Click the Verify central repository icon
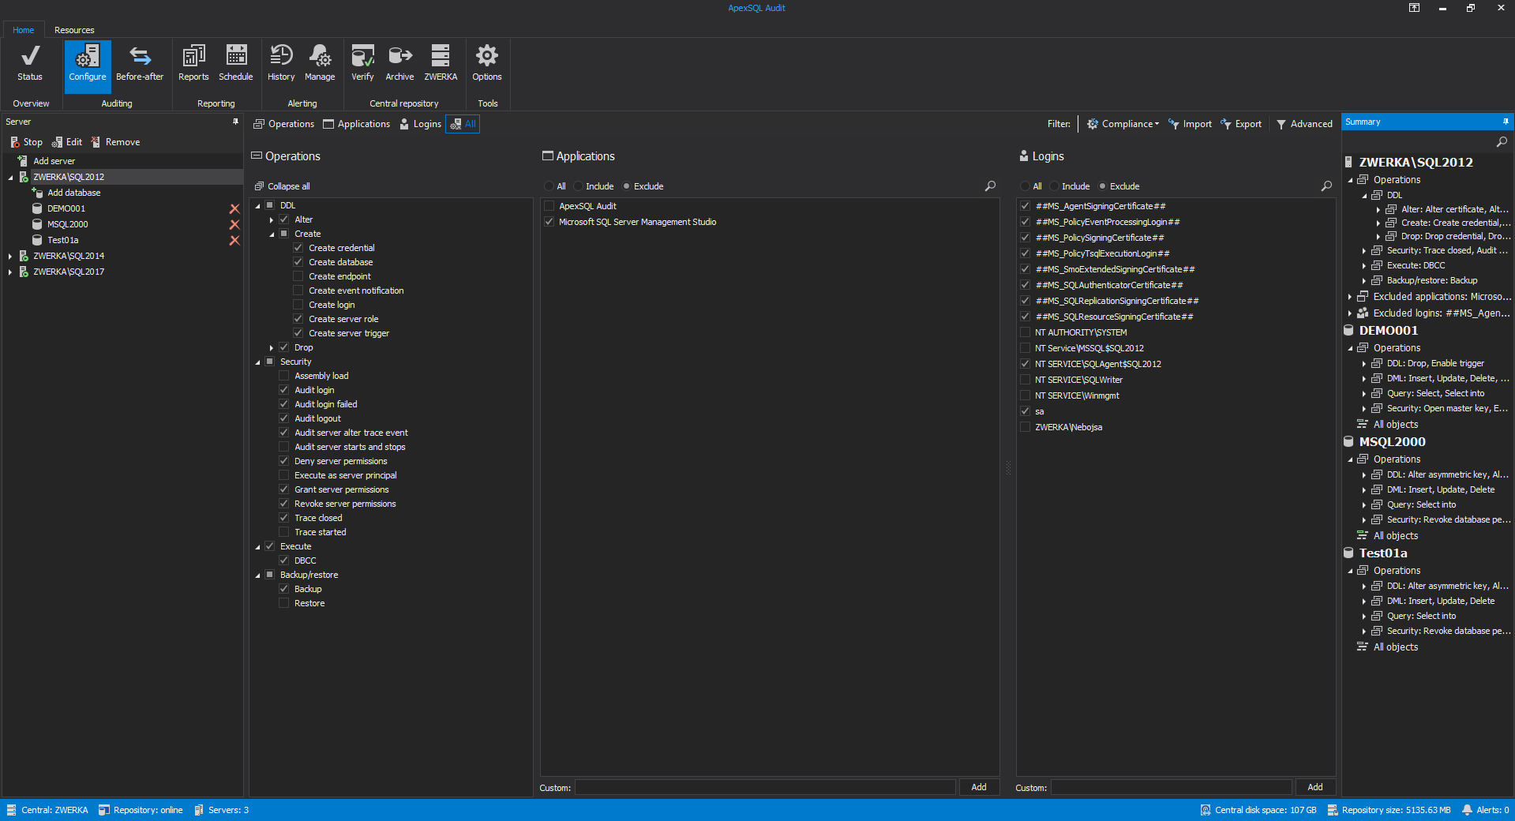 (x=362, y=63)
